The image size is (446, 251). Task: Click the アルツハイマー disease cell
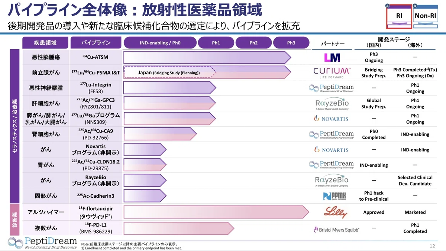click(46, 212)
